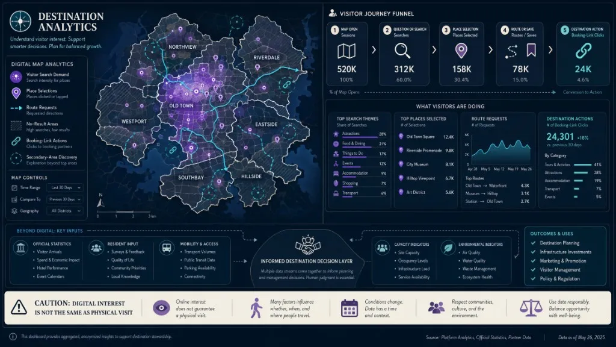The width and height of the screenshot is (616, 347).
Task: Click the balance scales icon in caution bar
Action: (531, 308)
